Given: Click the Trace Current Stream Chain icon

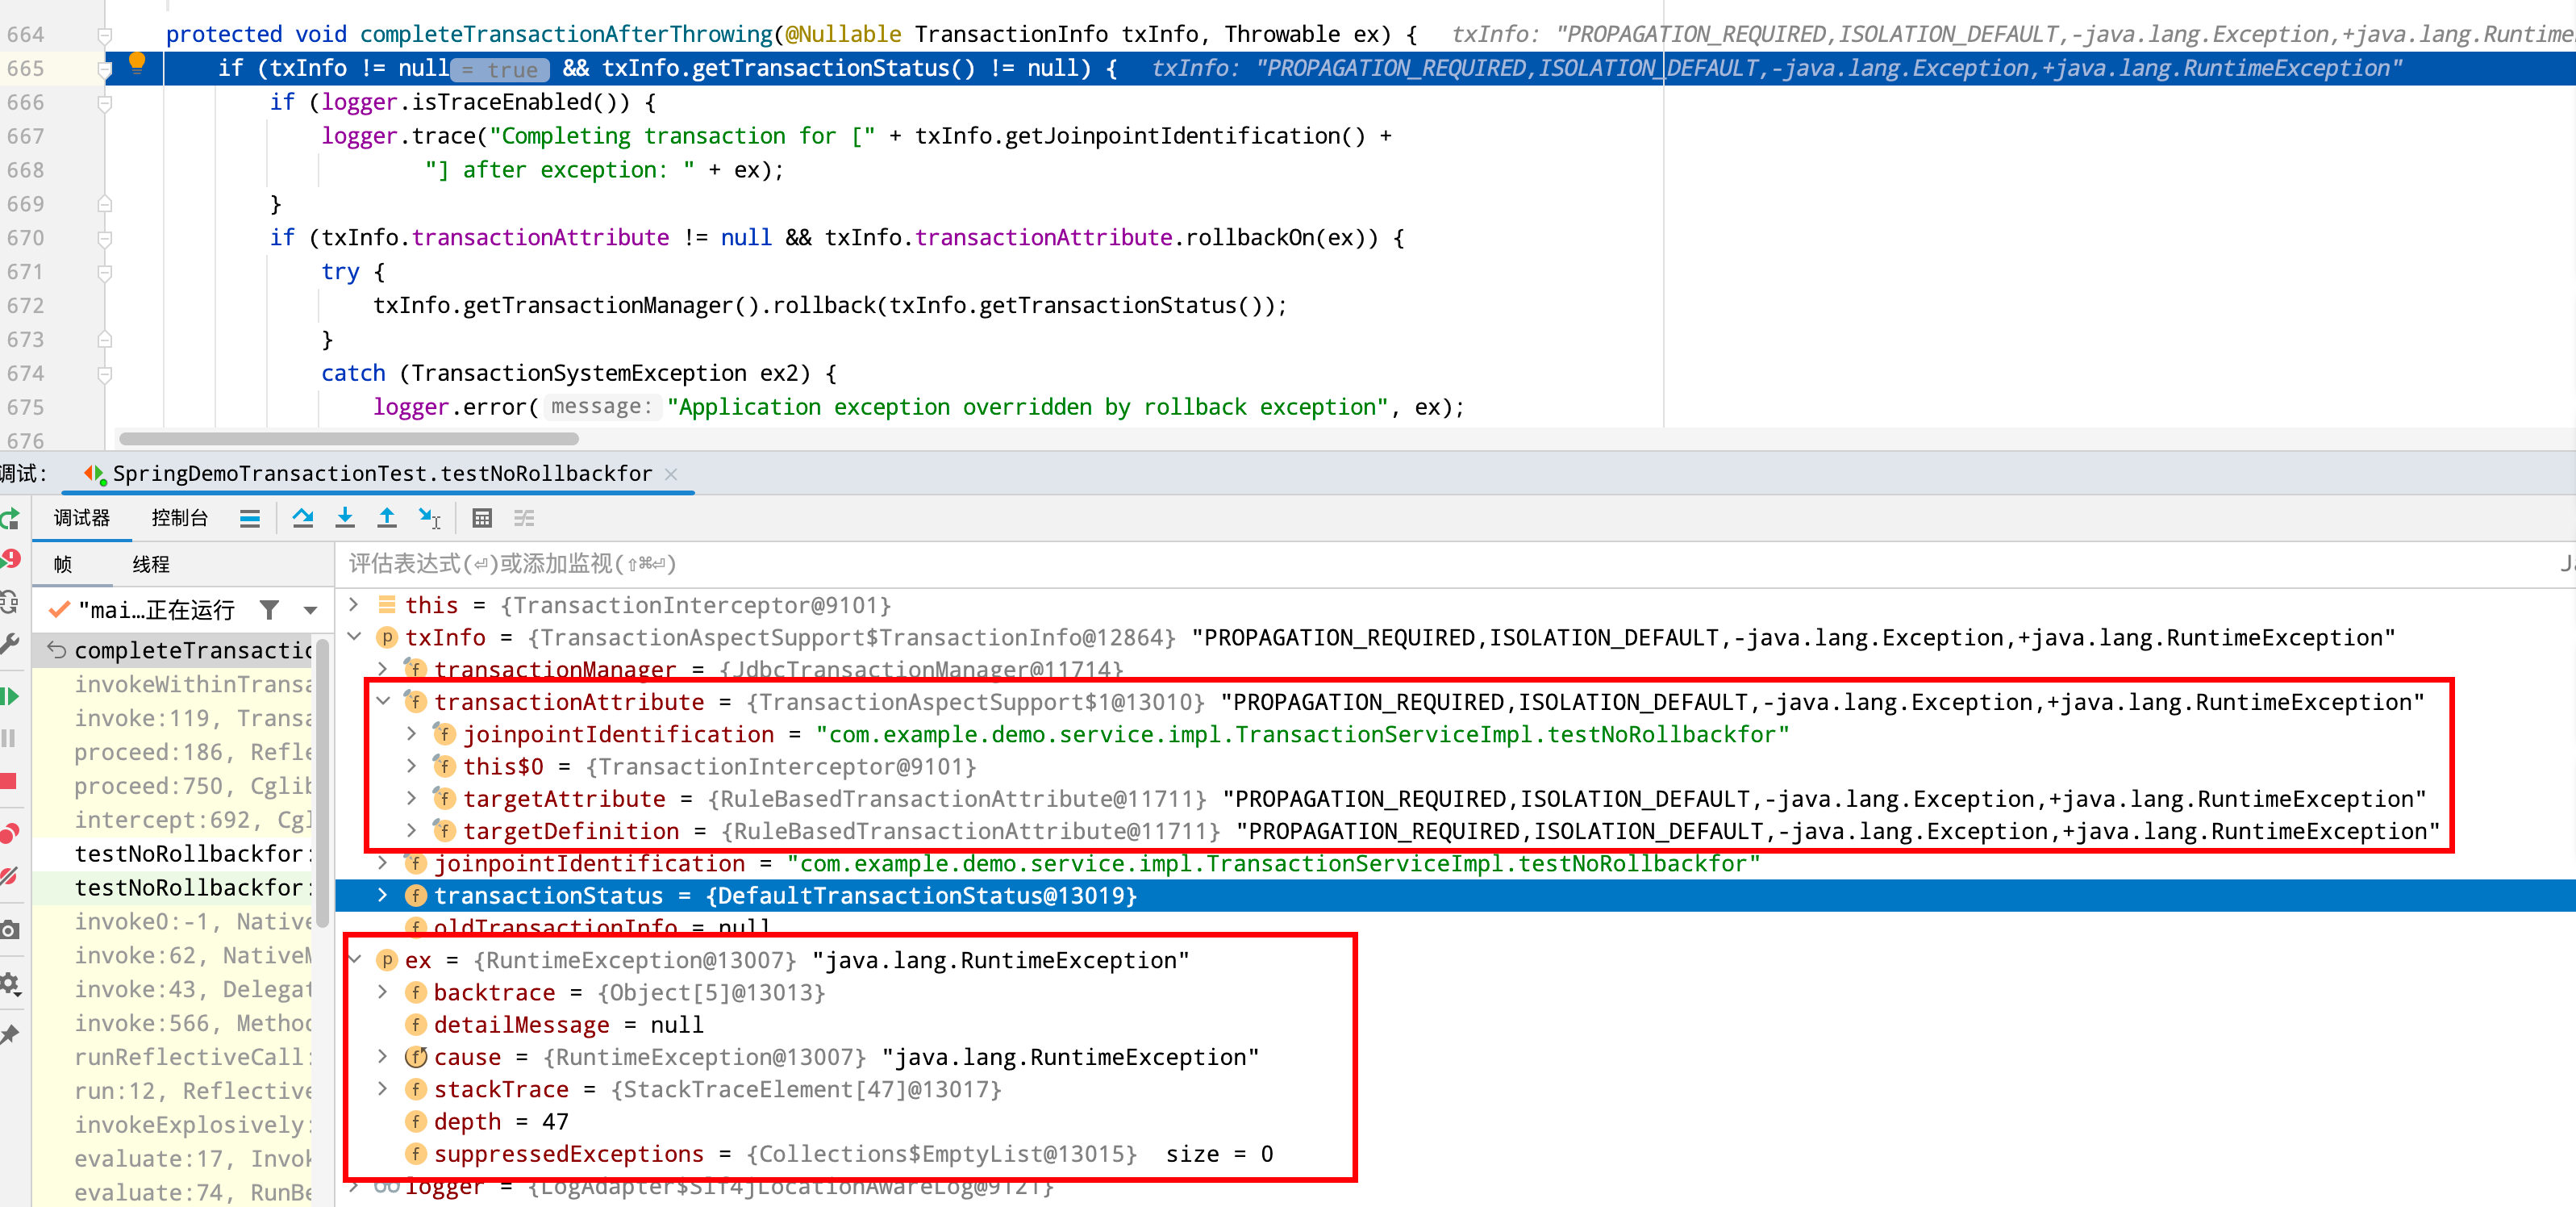Looking at the screenshot, I should tap(524, 518).
